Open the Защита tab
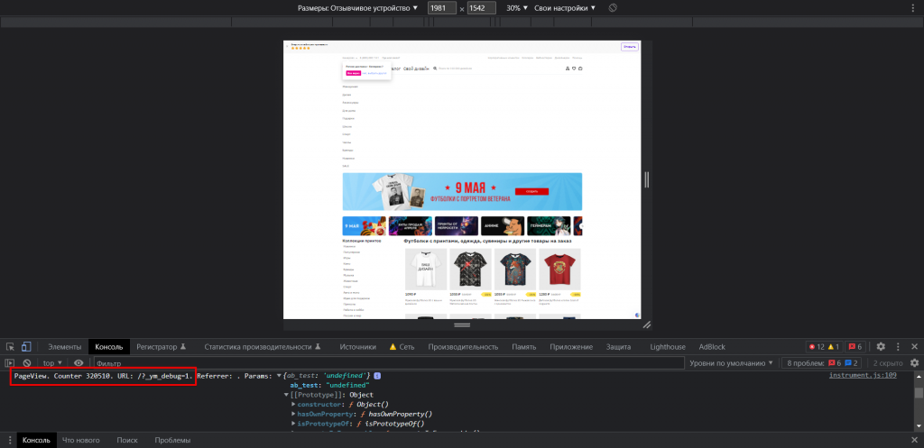This screenshot has width=924, height=448. tap(618, 347)
